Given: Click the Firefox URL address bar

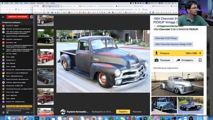Looking at the screenshot, I should pyautogui.click(x=94, y=10).
